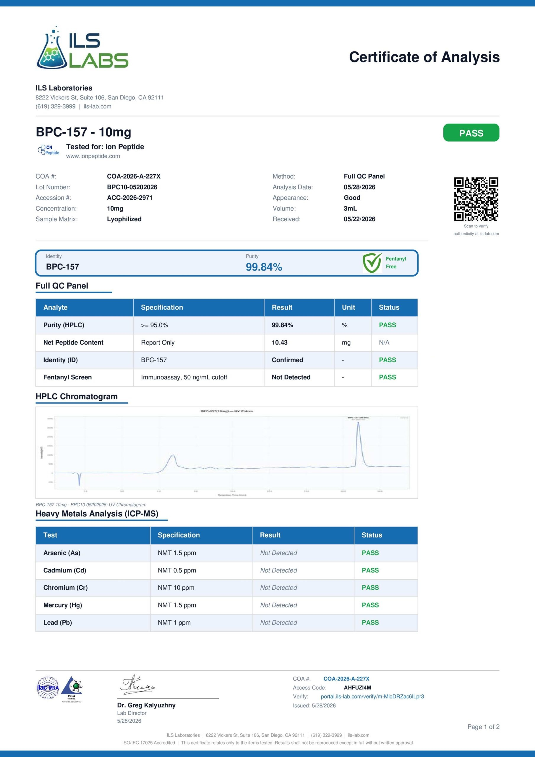Click the BPC-157 - 10mg title
Viewport: 535px width, 757px height.
click(83, 132)
